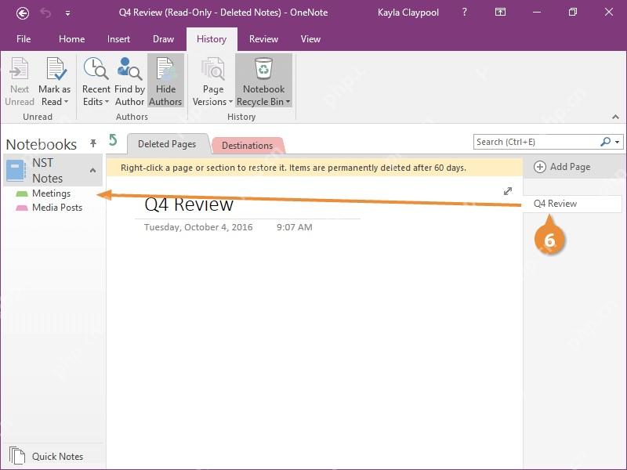This screenshot has height=470, width=627.
Task: Expand the Recent Edits dropdown arrow
Action: 107,102
